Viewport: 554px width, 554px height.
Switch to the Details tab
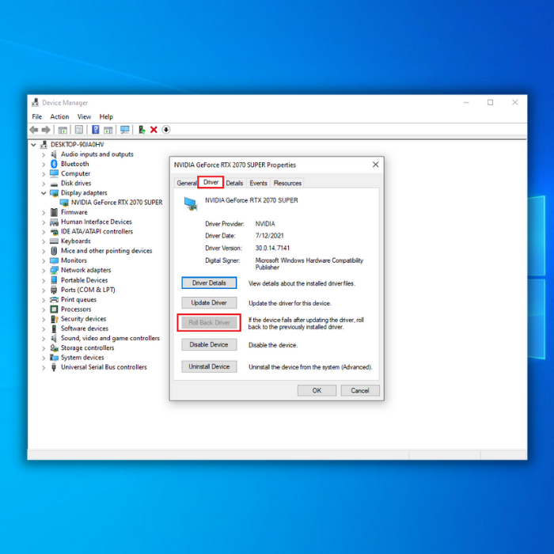(x=234, y=183)
